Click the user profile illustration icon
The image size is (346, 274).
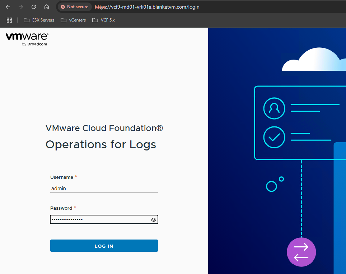pos(274,108)
